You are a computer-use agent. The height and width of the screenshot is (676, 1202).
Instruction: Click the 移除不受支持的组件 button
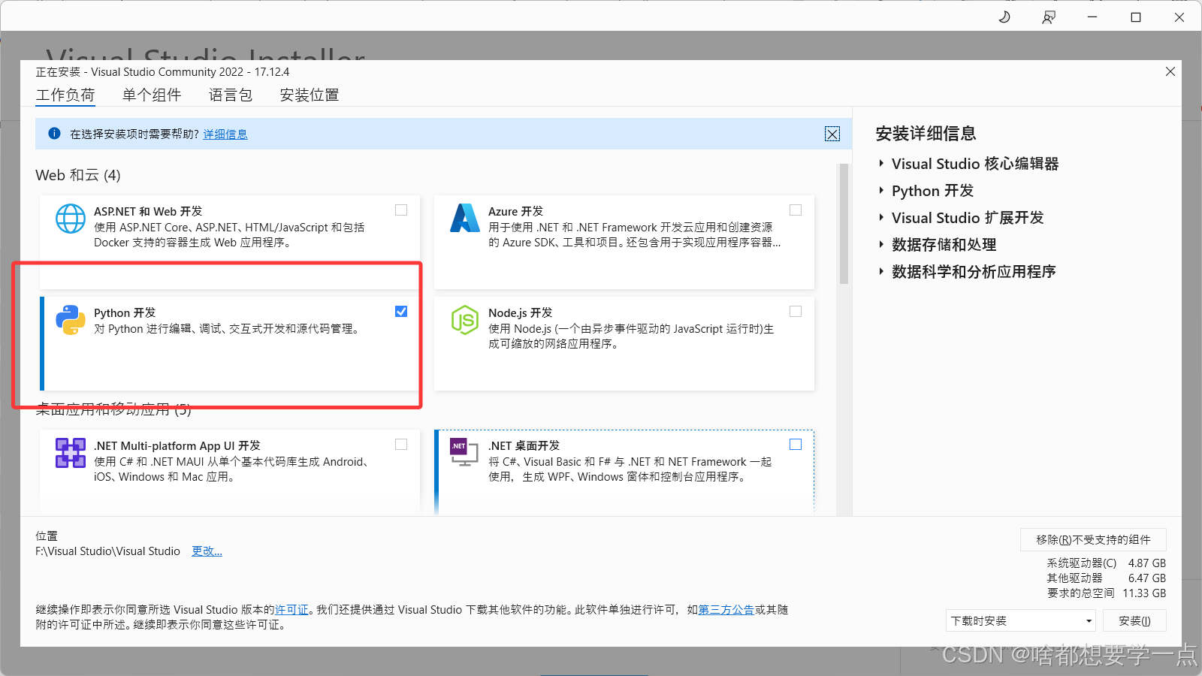pyautogui.click(x=1093, y=539)
